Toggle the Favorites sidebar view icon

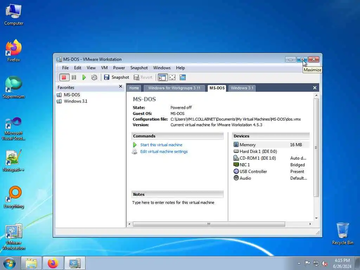coord(162,77)
